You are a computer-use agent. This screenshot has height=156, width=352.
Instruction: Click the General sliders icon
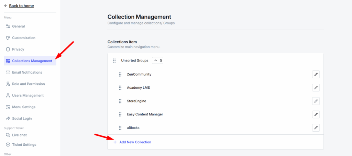pos(8,26)
